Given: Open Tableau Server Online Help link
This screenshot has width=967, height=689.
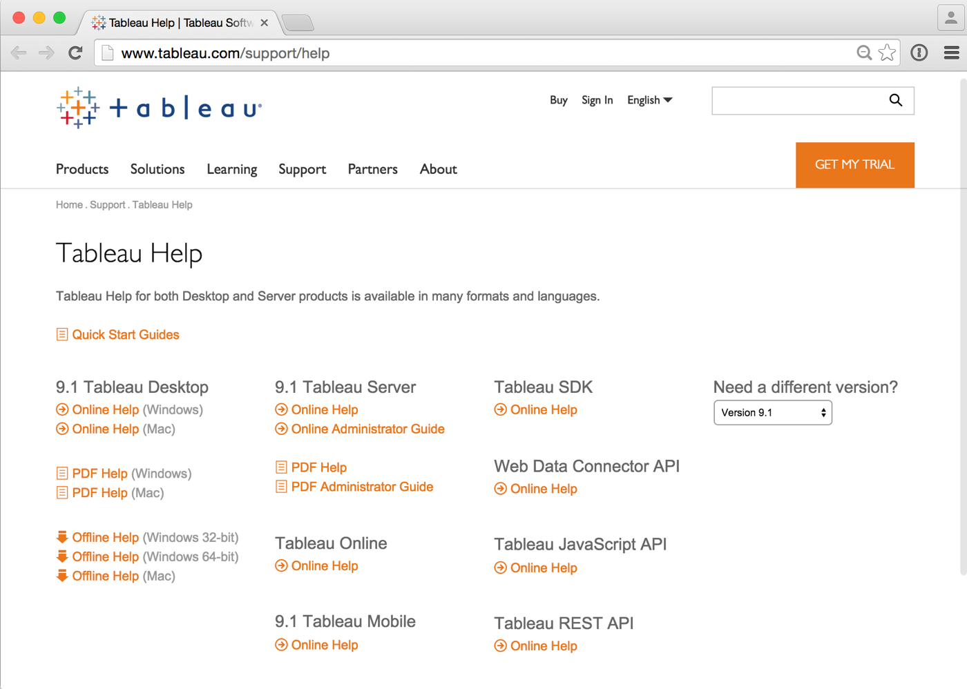Looking at the screenshot, I should tap(325, 410).
